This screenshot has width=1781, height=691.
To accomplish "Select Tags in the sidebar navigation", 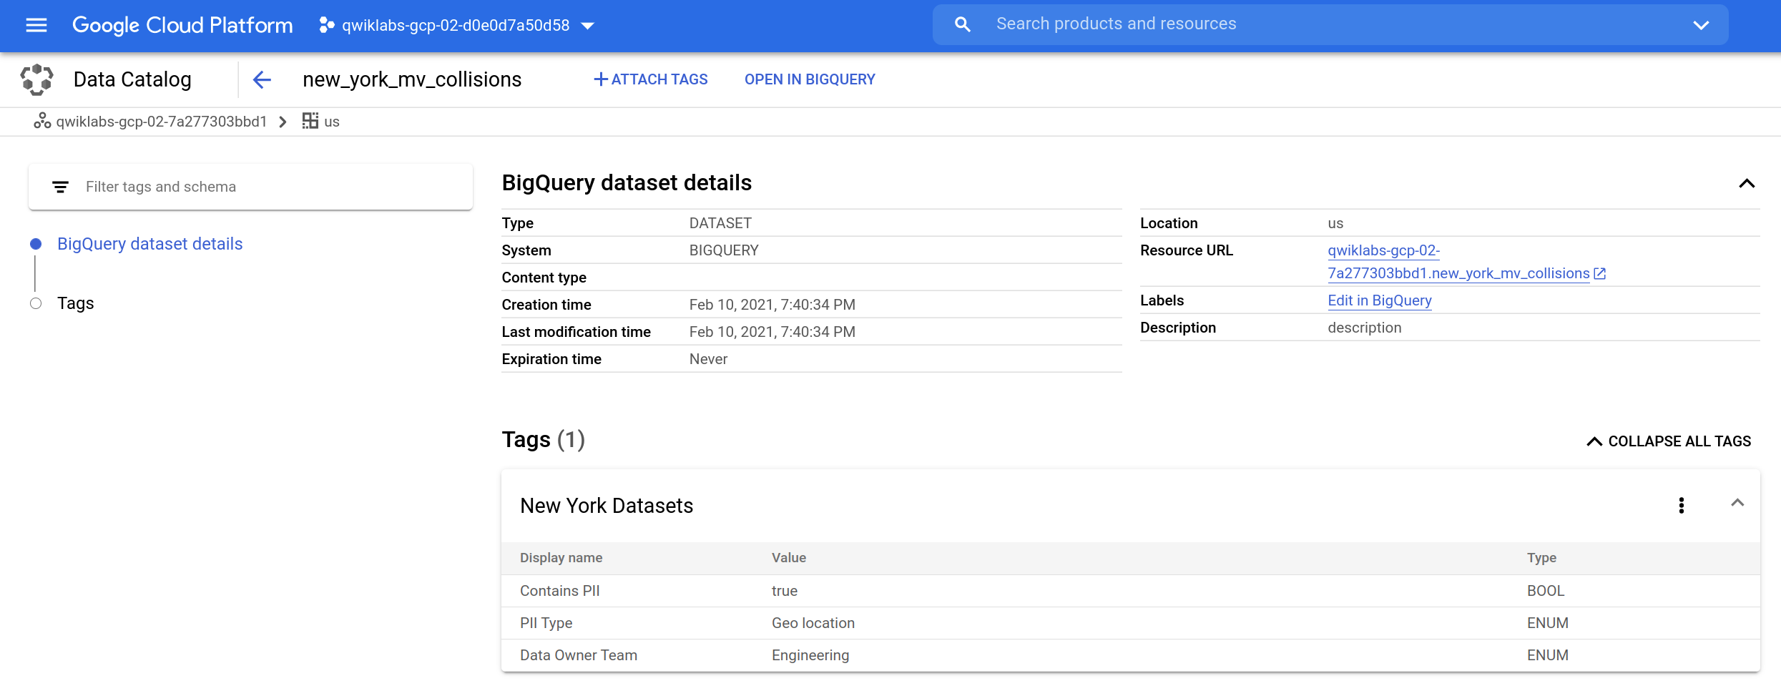I will (76, 303).
